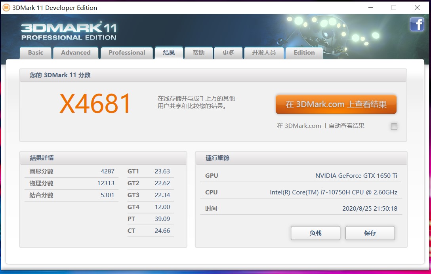
Task: Close the 3DMark 11 Developer Edition window
Action: [x=417, y=8]
